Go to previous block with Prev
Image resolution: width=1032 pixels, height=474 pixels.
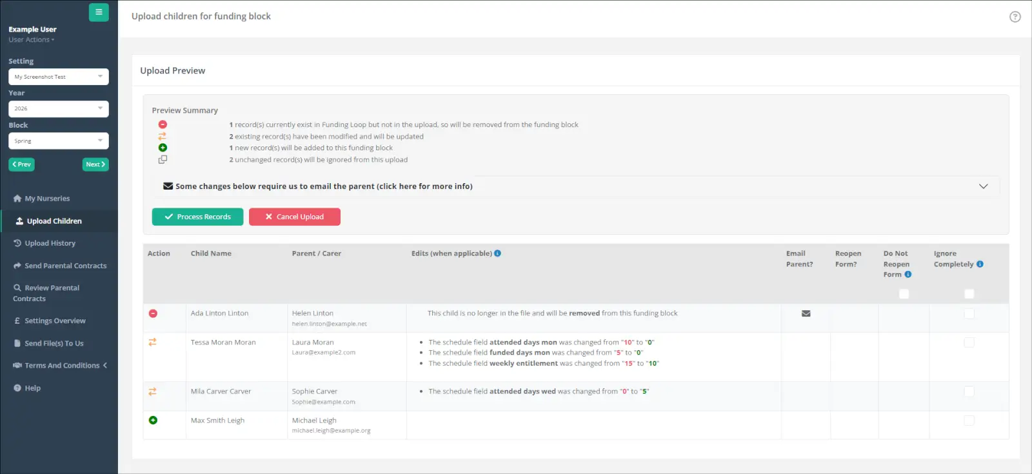21,164
